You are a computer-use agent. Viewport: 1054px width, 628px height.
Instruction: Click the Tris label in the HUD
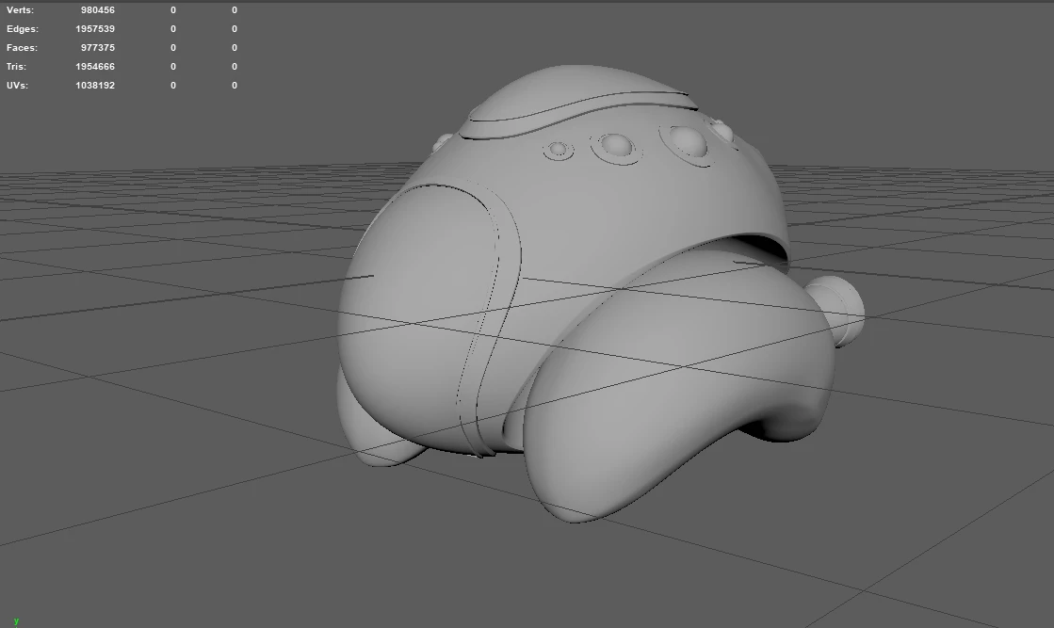pyautogui.click(x=17, y=67)
